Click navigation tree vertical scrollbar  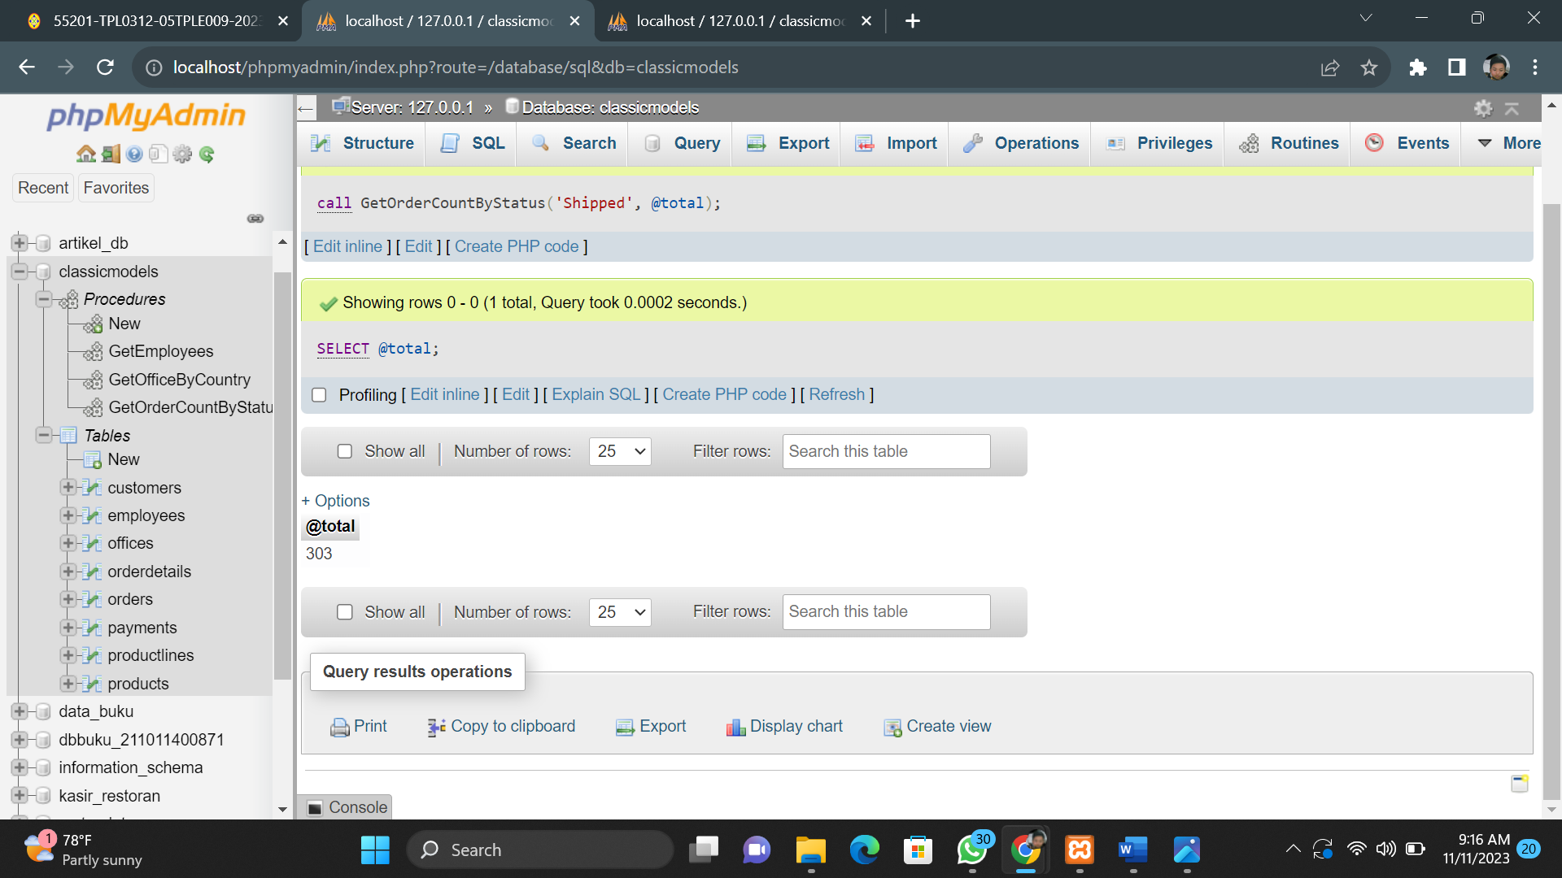[x=282, y=476]
